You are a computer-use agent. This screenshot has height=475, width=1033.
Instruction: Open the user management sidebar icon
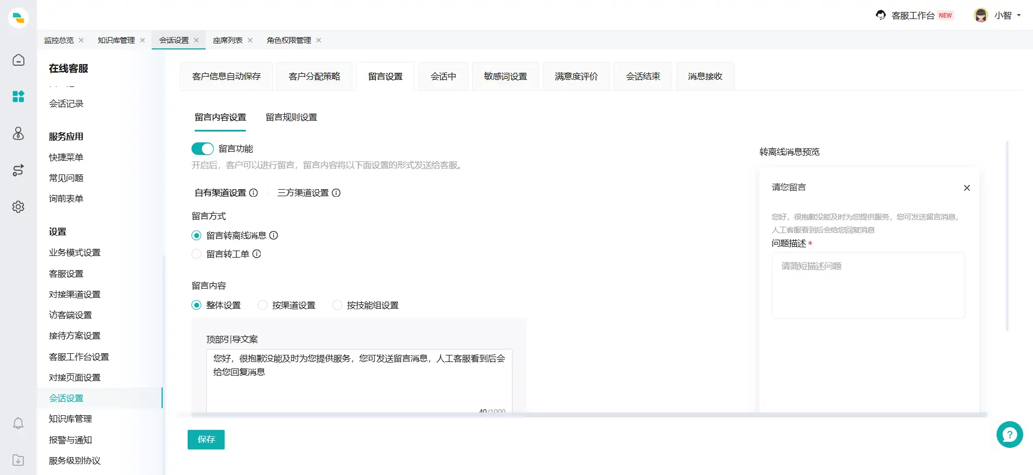(x=18, y=133)
